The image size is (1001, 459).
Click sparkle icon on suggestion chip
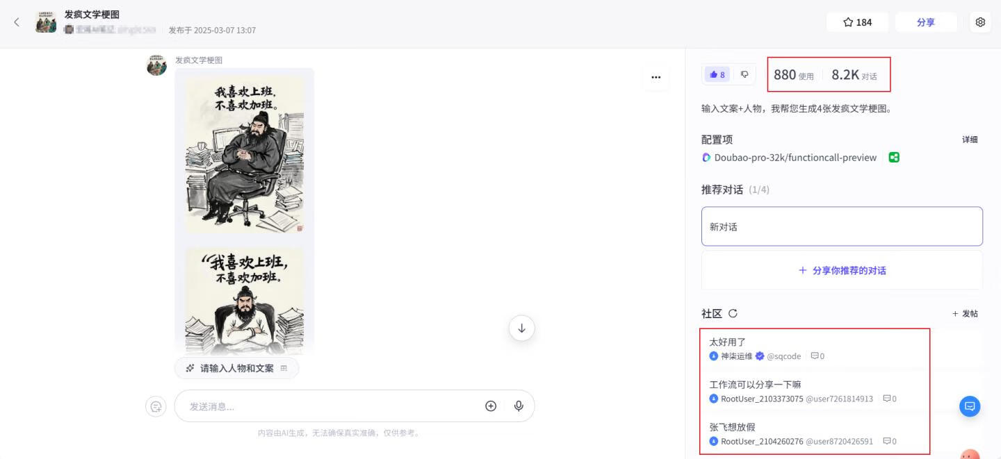190,368
